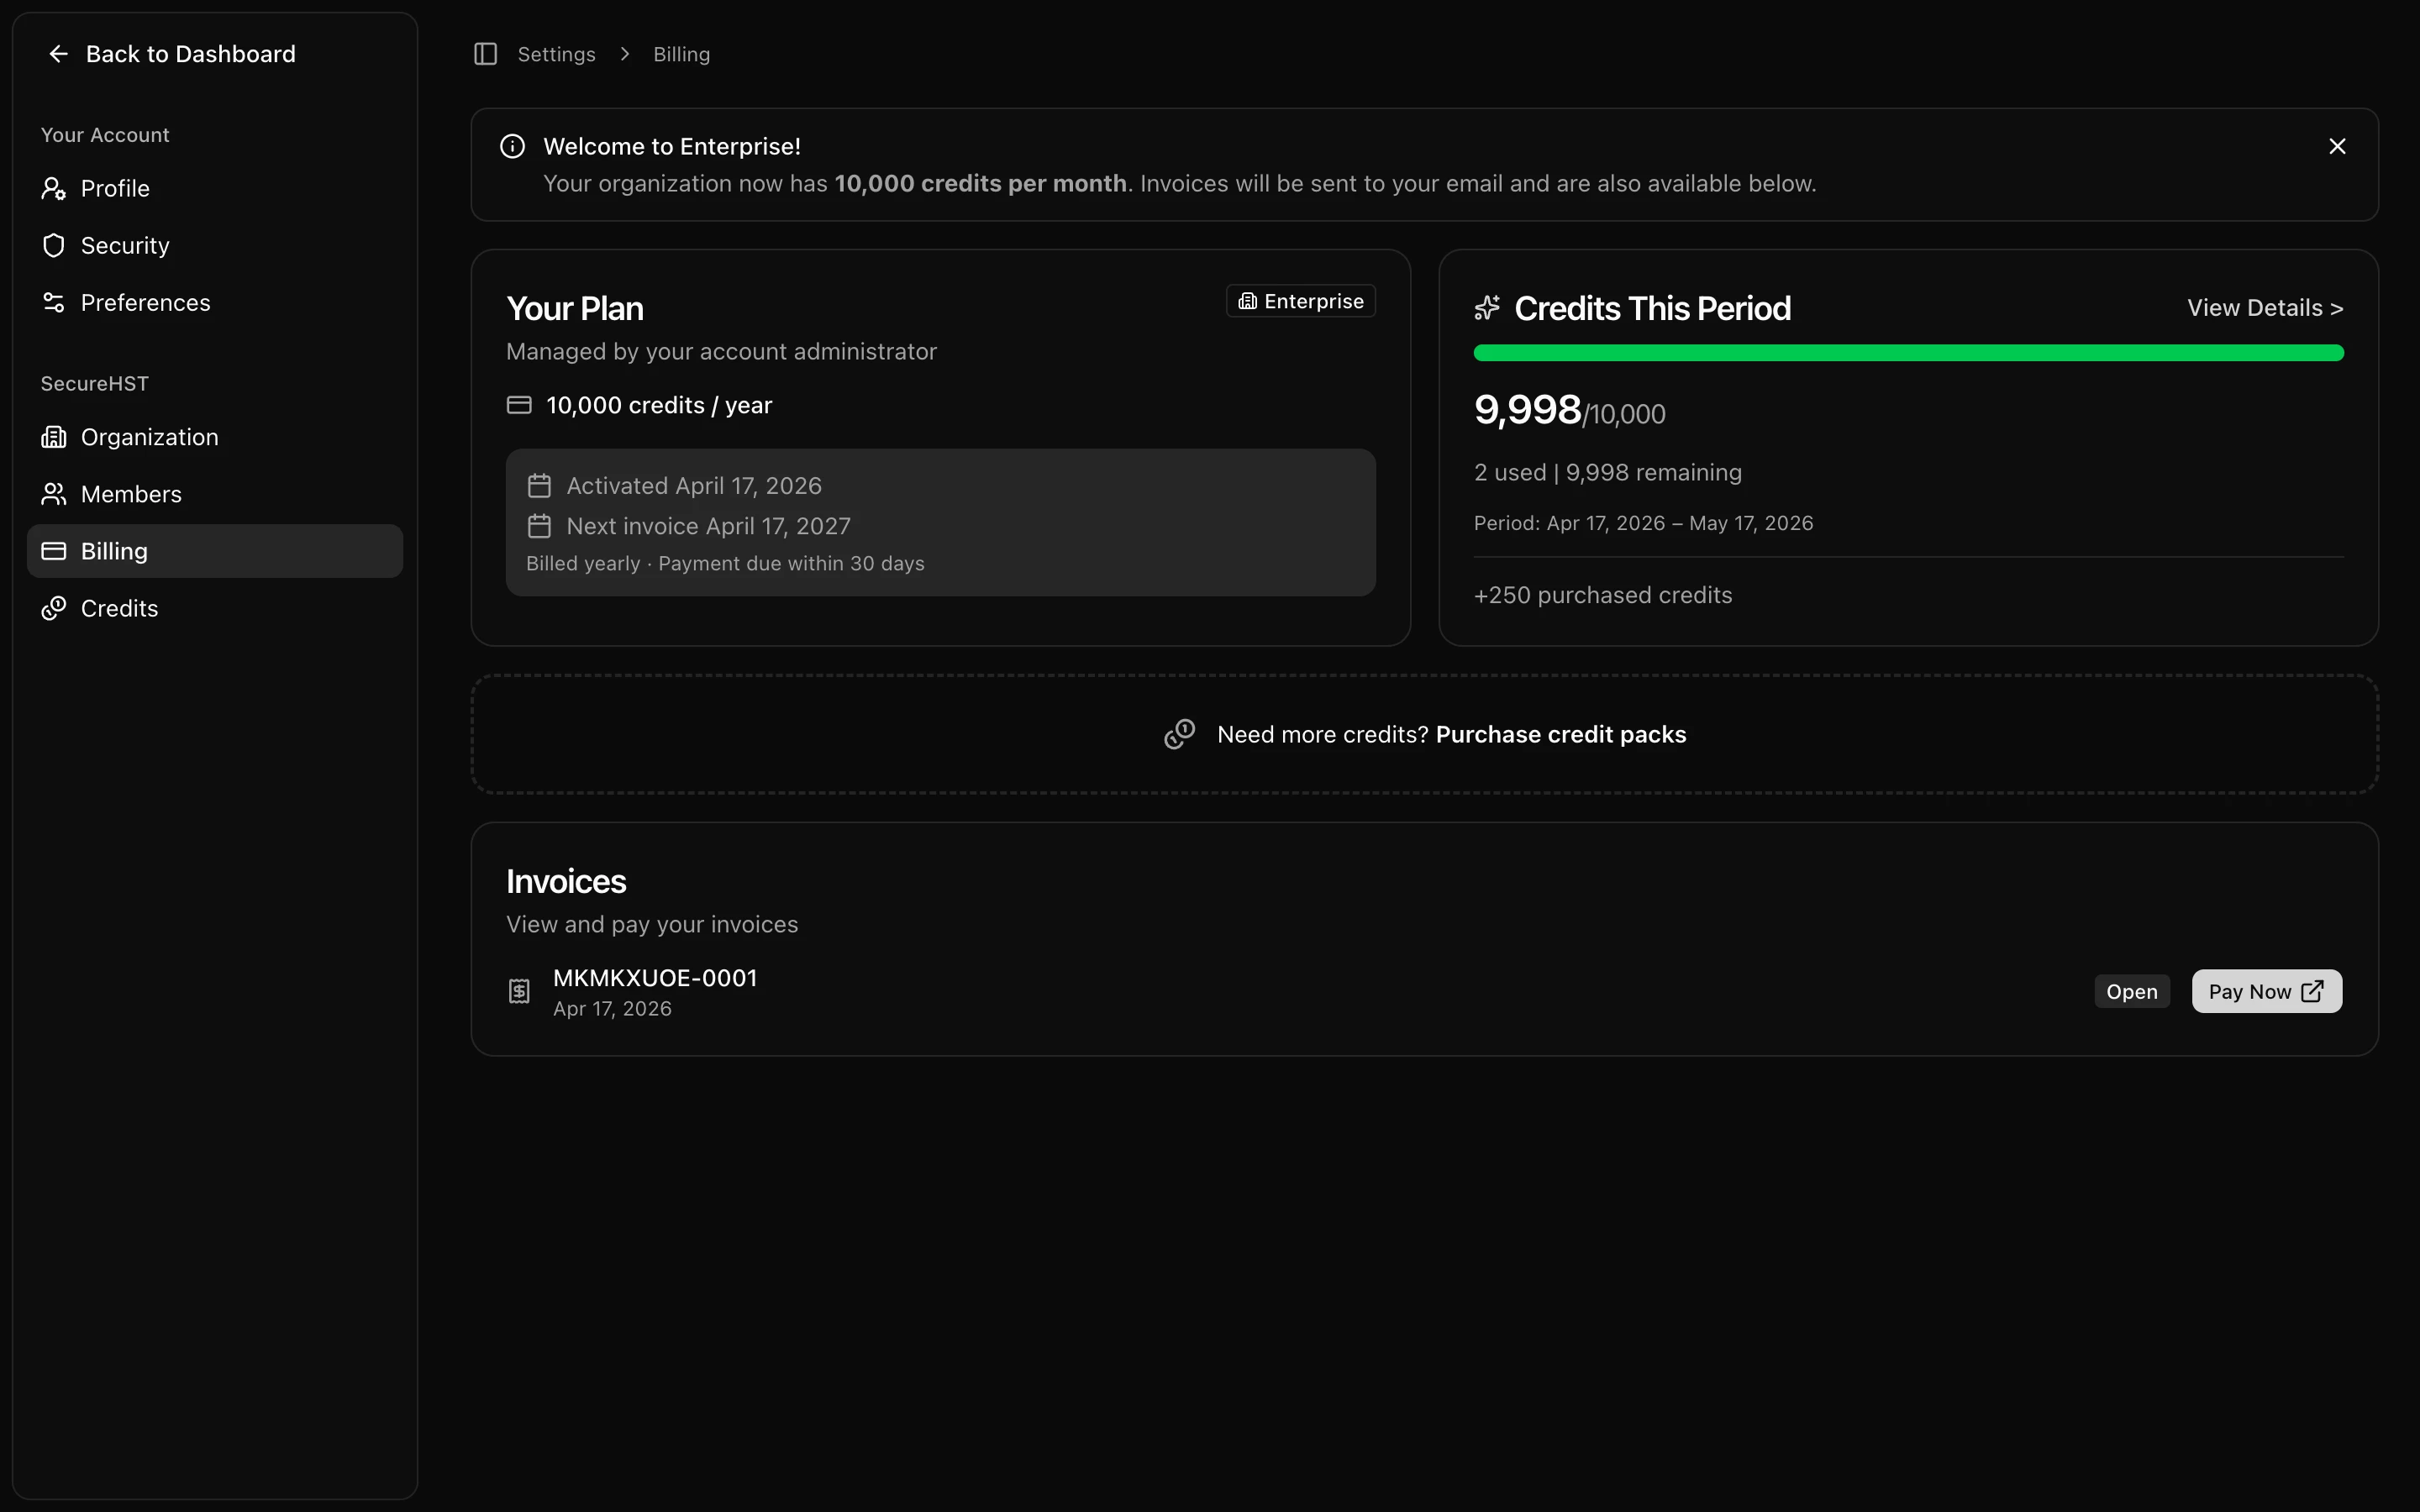Click the back arrow beside Back to Dashboard
The width and height of the screenshot is (2420, 1512).
[x=59, y=53]
